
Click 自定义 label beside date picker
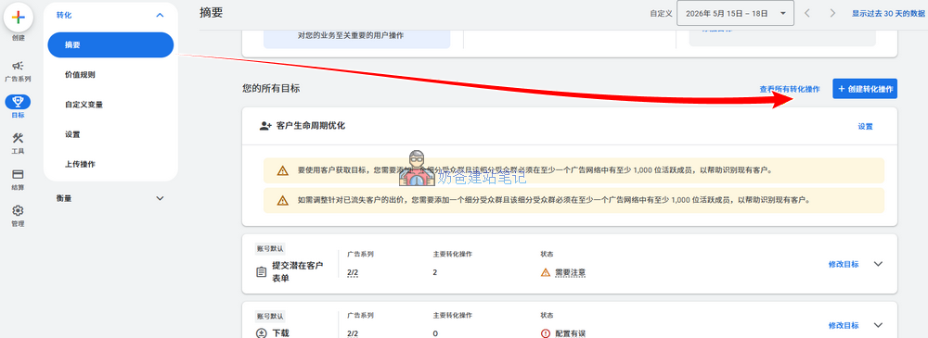(661, 13)
